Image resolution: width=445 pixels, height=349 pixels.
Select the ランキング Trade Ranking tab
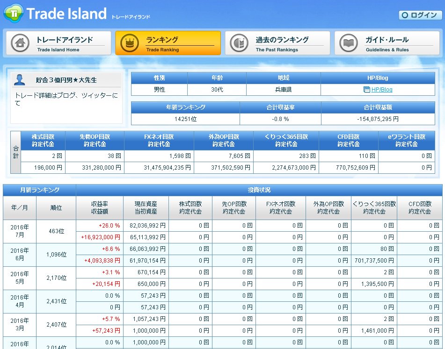point(168,43)
